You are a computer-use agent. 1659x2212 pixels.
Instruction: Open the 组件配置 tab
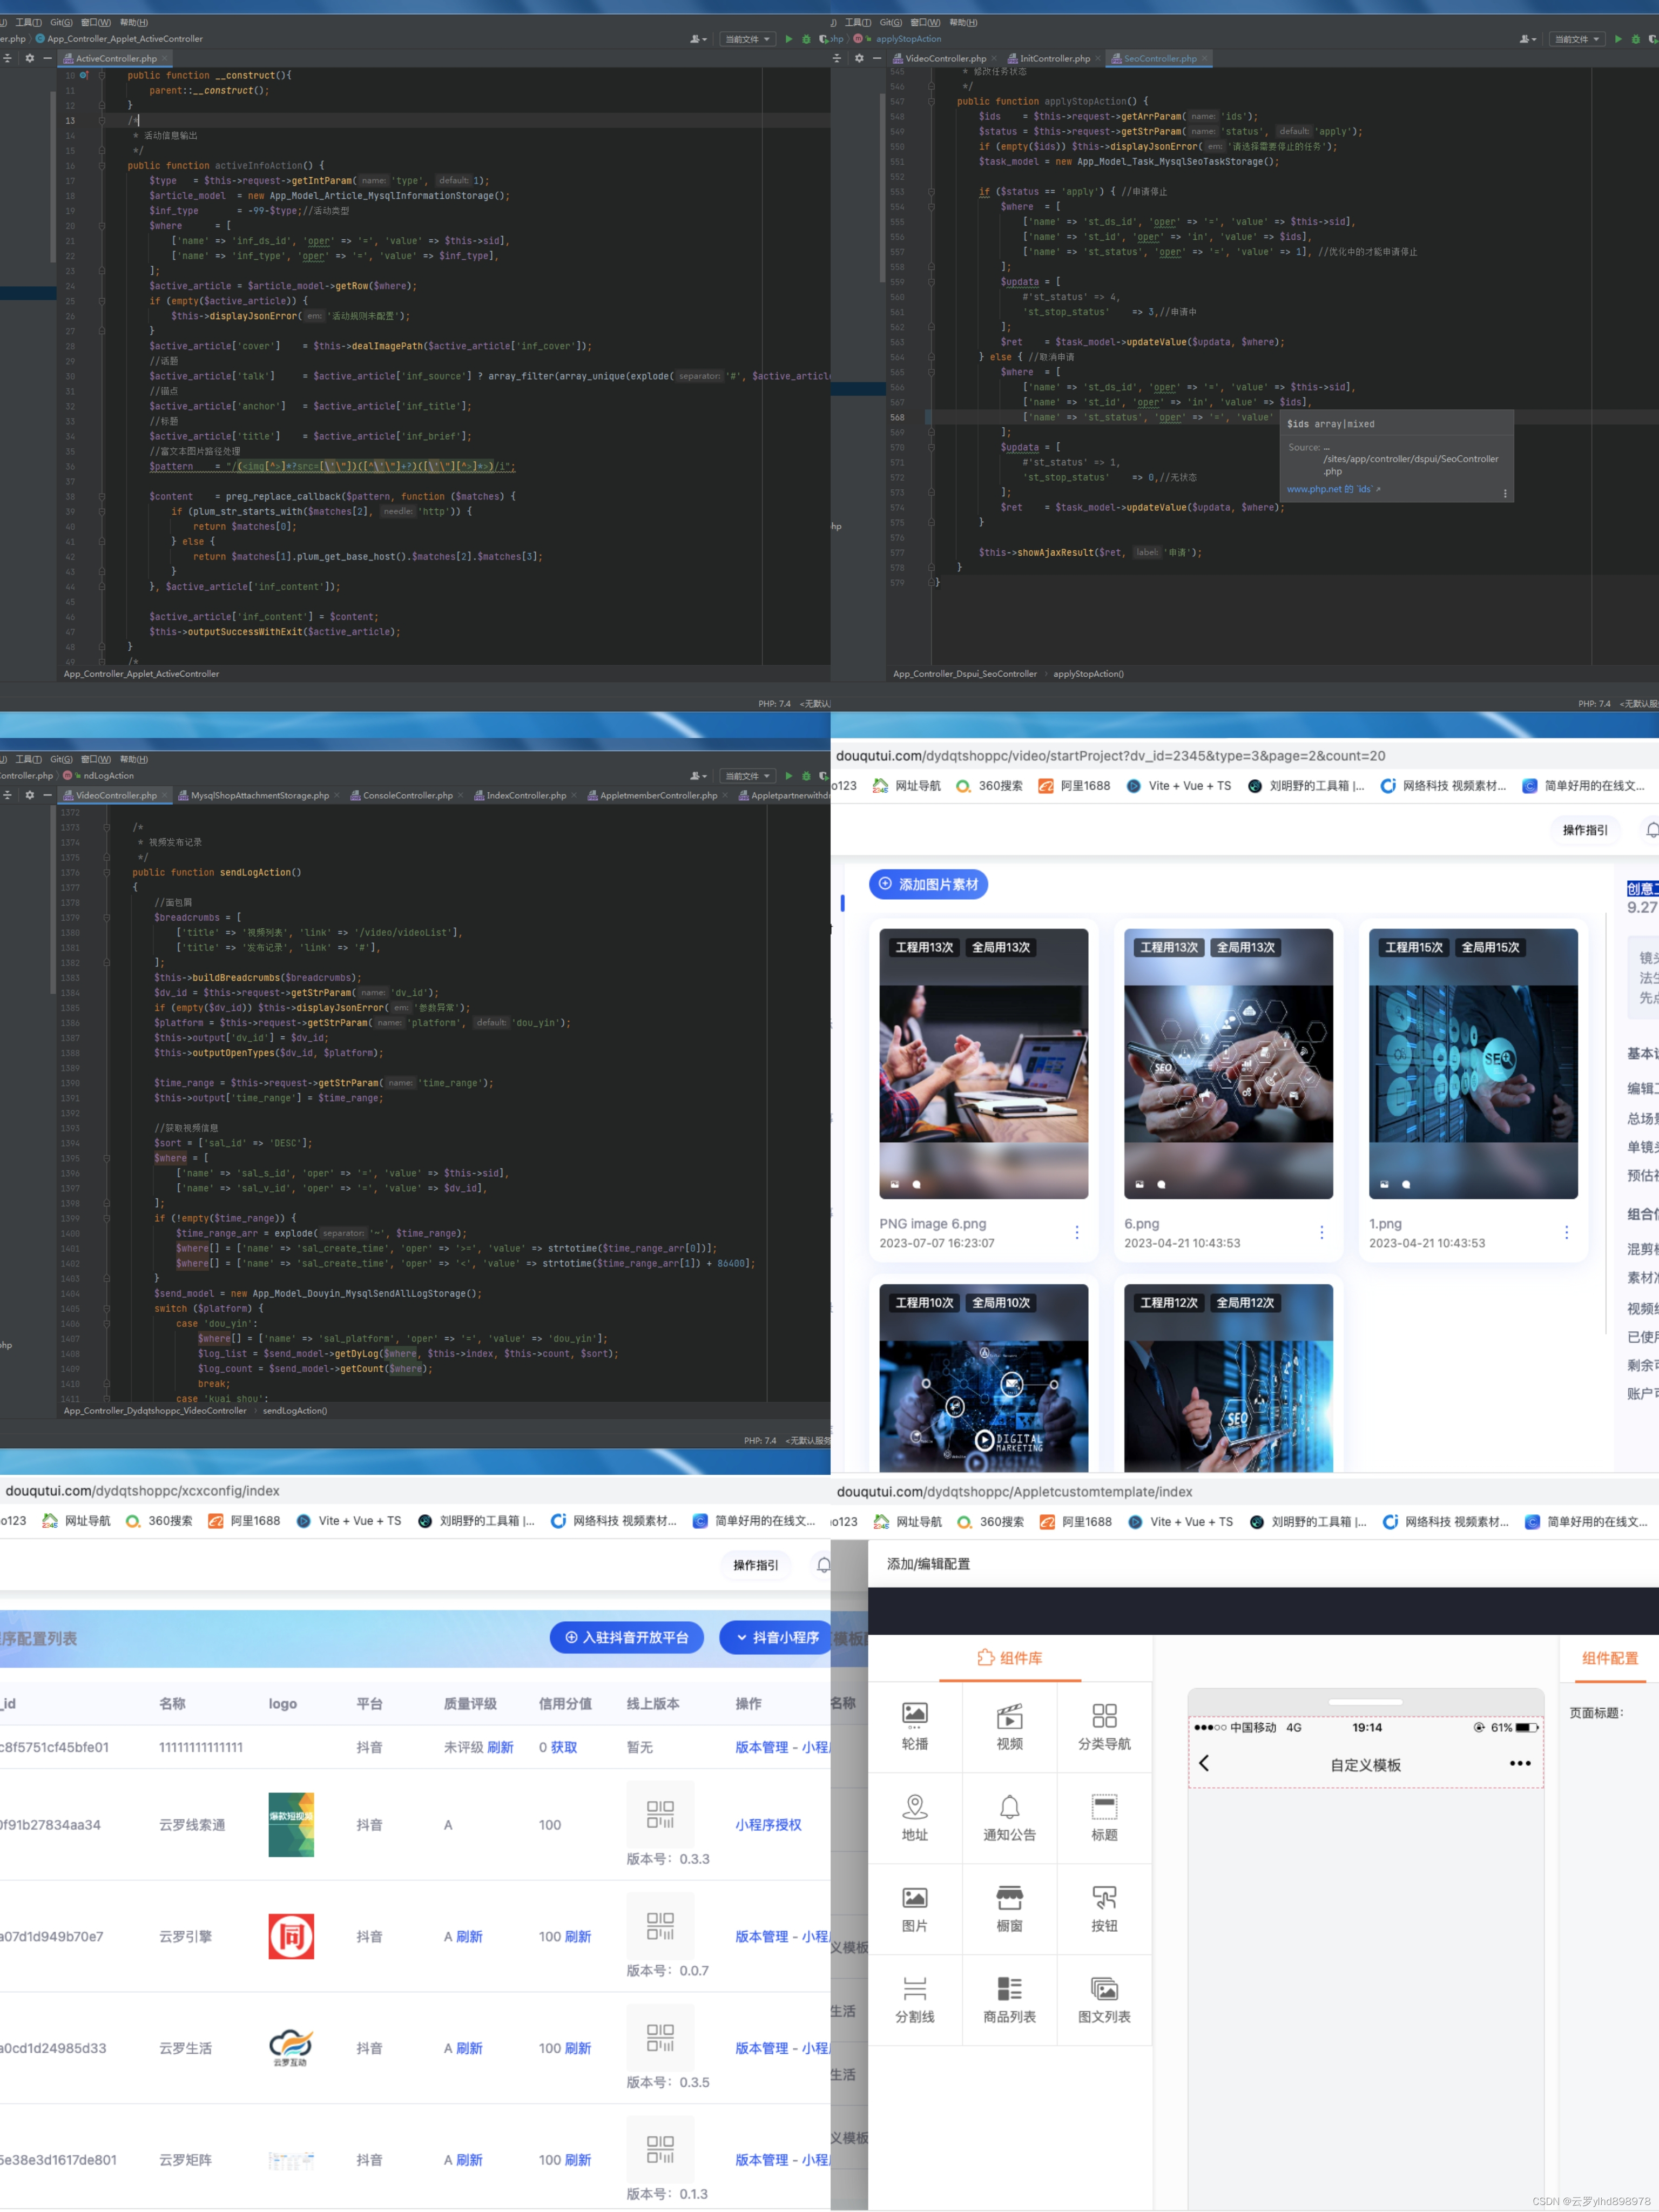(x=1609, y=1658)
